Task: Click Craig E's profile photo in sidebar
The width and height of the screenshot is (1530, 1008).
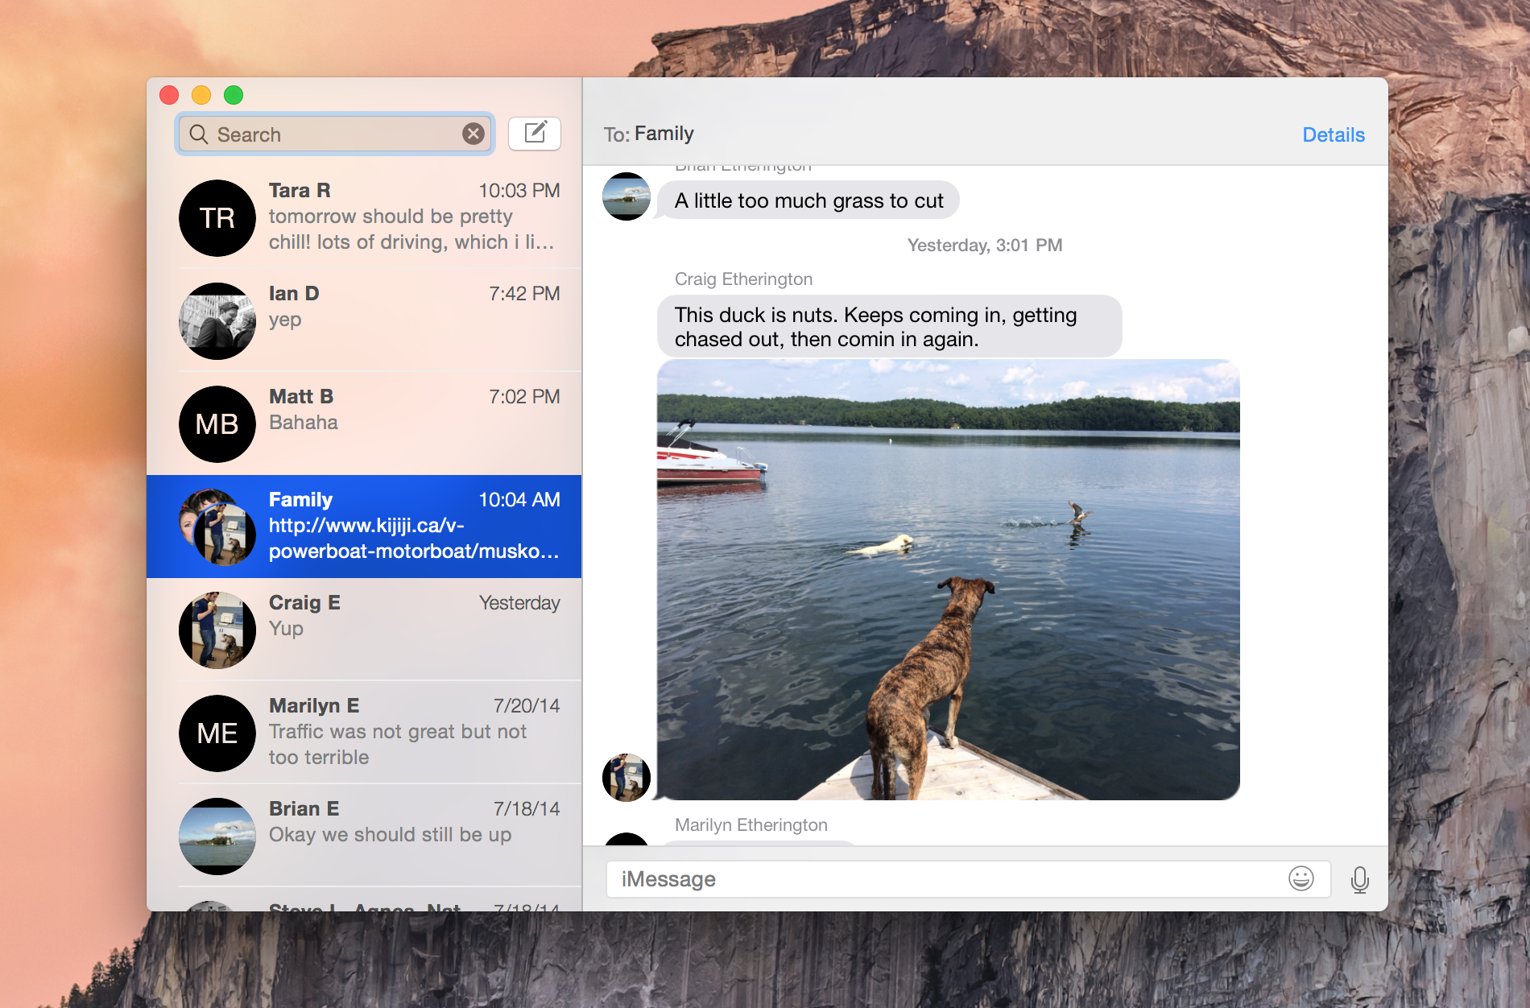Action: coord(217,630)
